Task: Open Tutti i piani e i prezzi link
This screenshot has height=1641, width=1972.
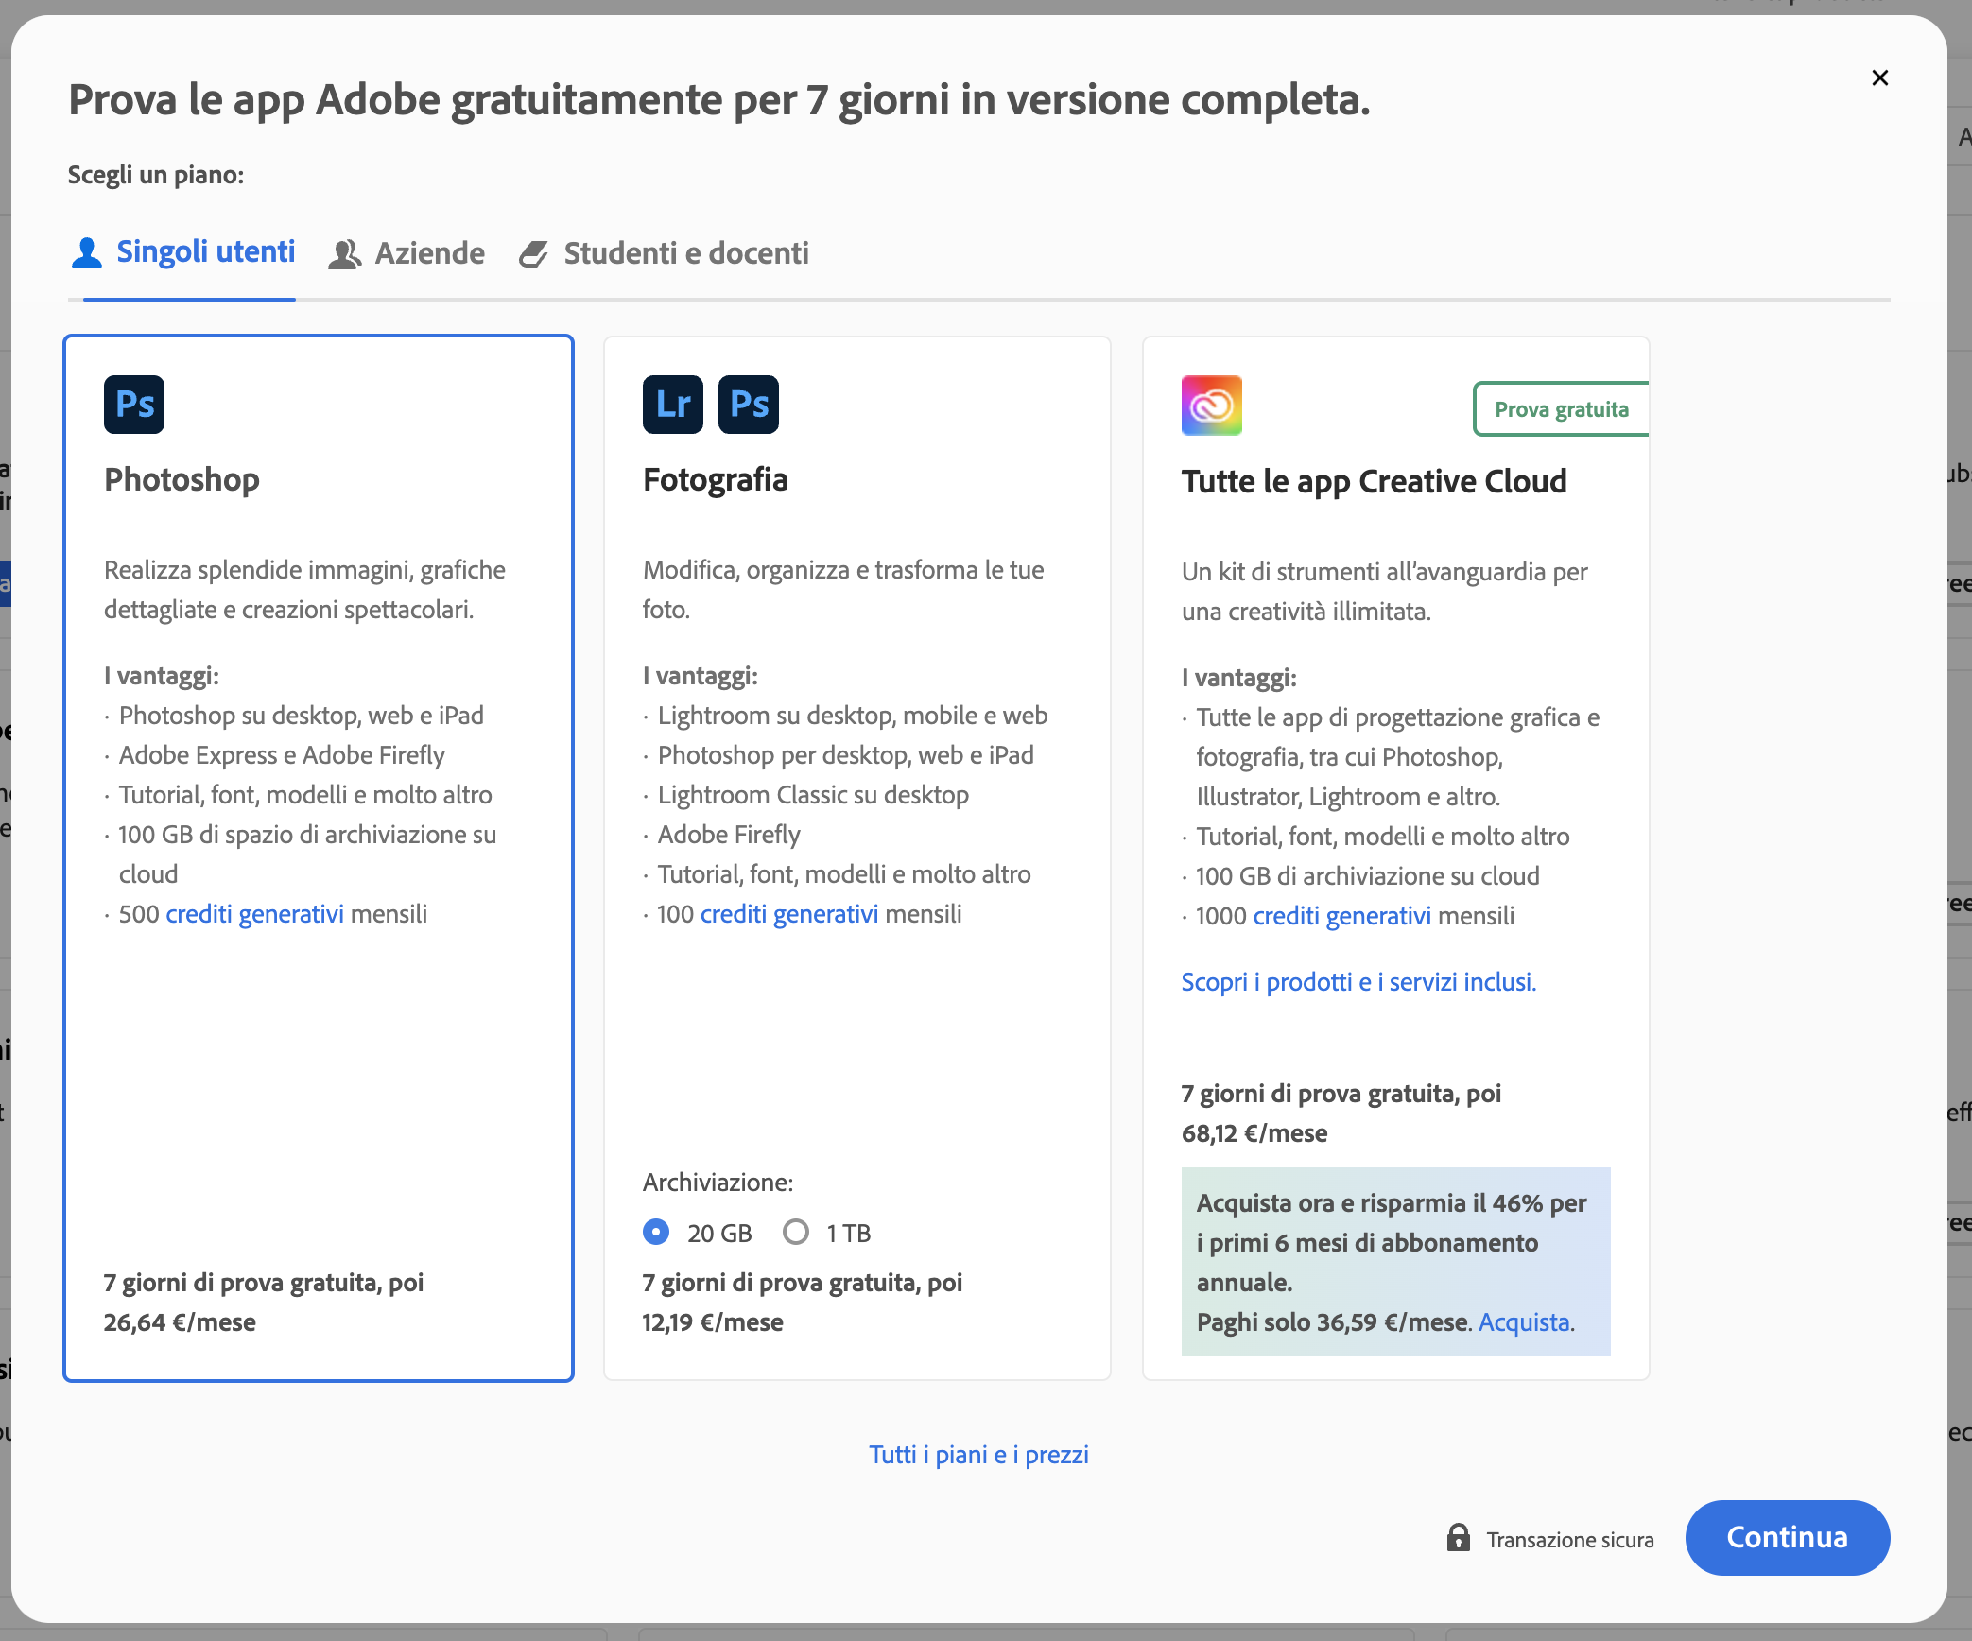Action: (x=978, y=1454)
